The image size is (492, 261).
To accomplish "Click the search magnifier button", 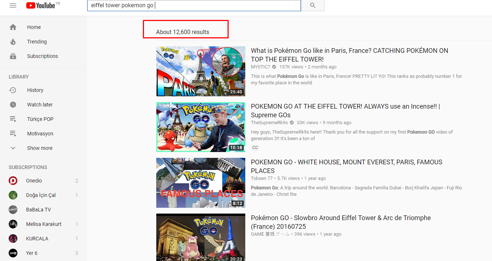I will click(313, 5).
